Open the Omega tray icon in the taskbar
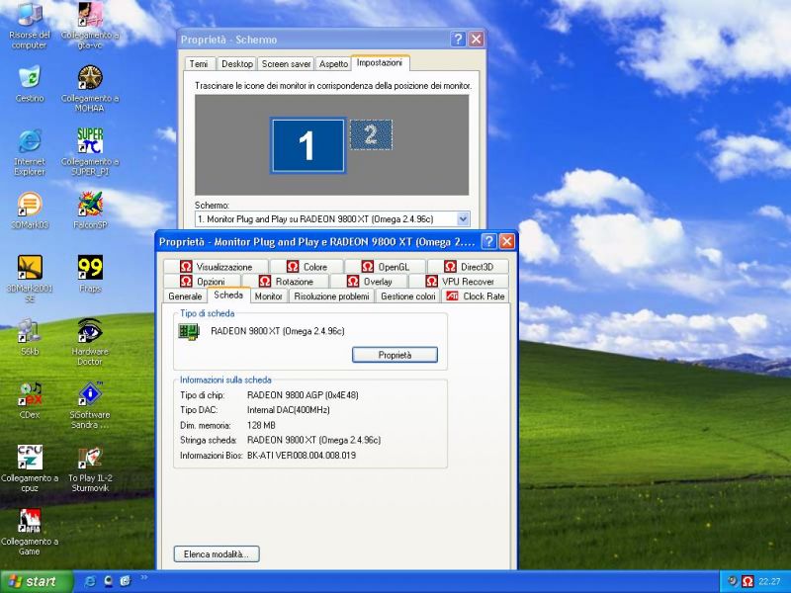The image size is (791, 593). [747, 581]
